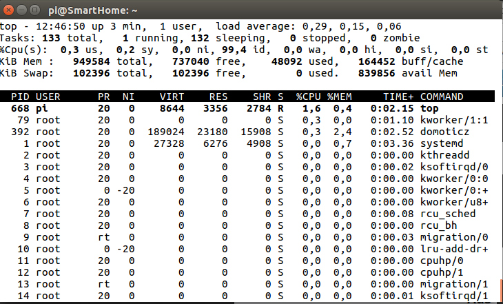Click the load average value 0,29
Viewport: 503px width, 304px height.
coord(315,26)
